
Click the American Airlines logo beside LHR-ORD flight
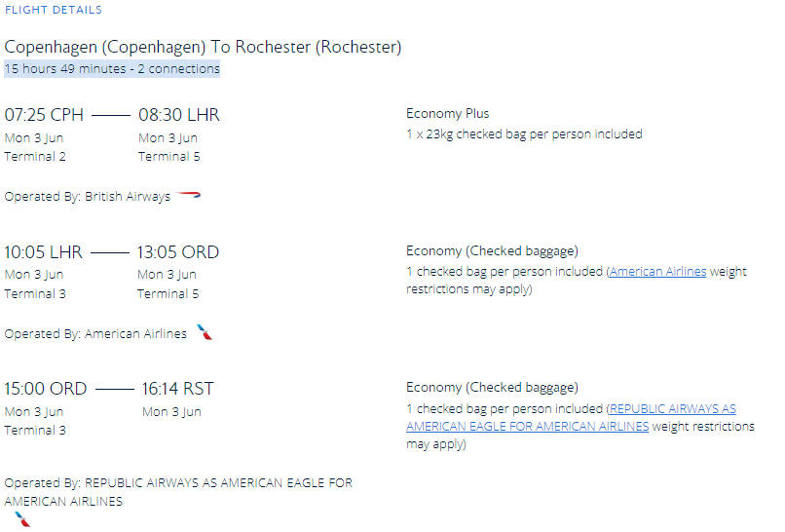pos(205,332)
